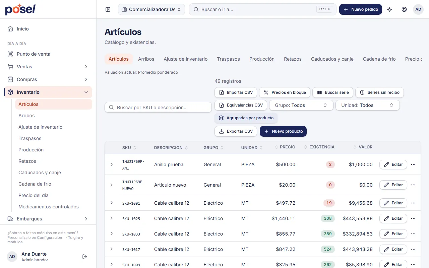Viewport: 429px width, 268px height.
Task: Click Exportar CSV button
Action: click(x=236, y=131)
